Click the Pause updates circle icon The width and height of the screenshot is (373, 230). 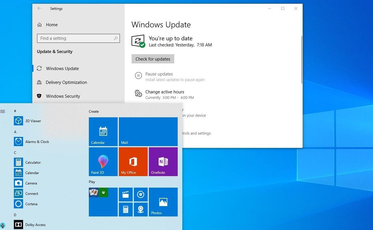point(138,76)
